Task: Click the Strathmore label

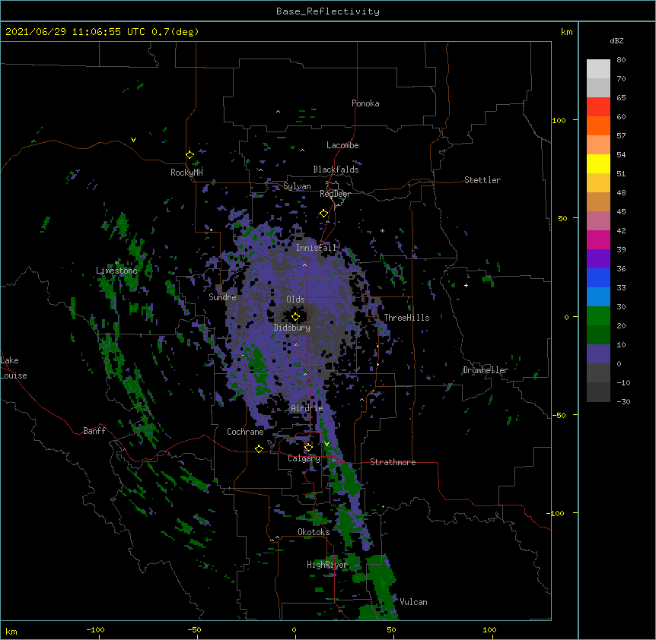Action: [393, 462]
